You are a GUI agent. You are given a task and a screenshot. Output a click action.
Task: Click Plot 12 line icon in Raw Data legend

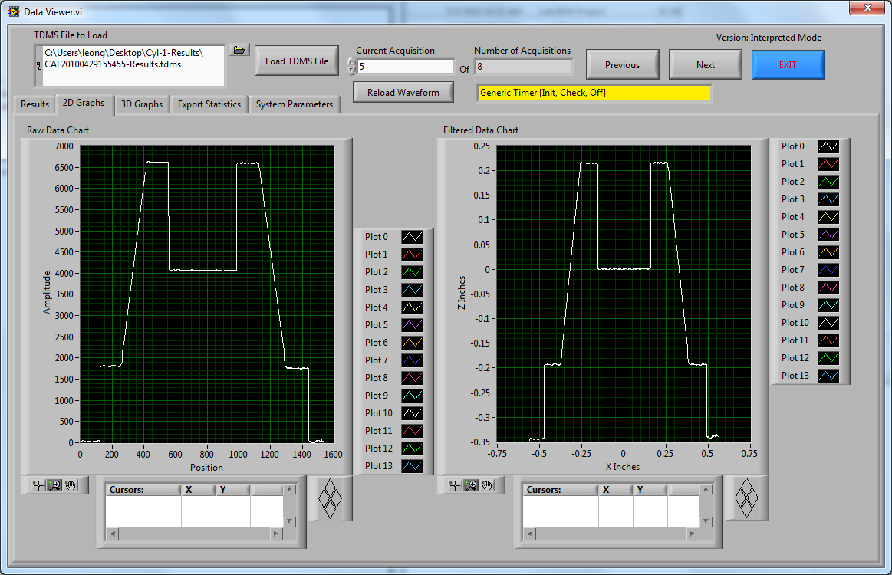412,449
